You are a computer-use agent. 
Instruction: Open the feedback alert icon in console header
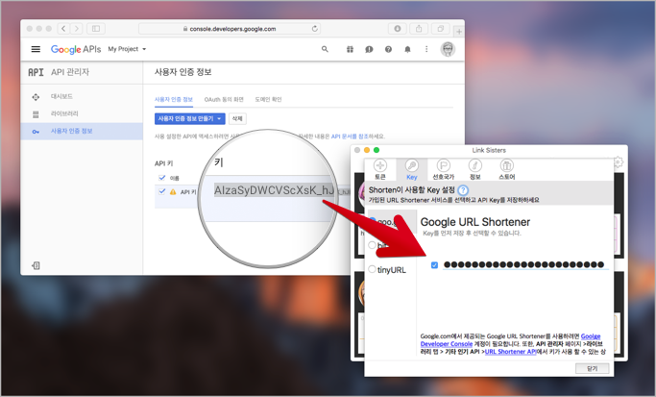[x=369, y=49]
